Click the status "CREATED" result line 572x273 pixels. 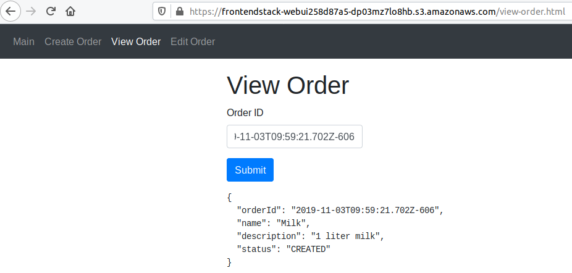point(284,249)
